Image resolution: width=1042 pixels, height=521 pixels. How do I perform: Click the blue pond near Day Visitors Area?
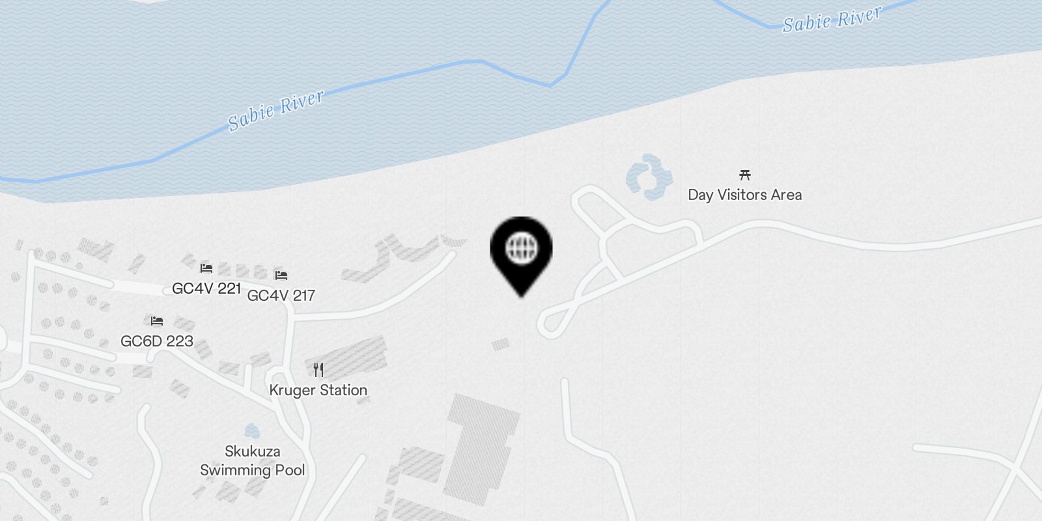click(x=649, y=176)
